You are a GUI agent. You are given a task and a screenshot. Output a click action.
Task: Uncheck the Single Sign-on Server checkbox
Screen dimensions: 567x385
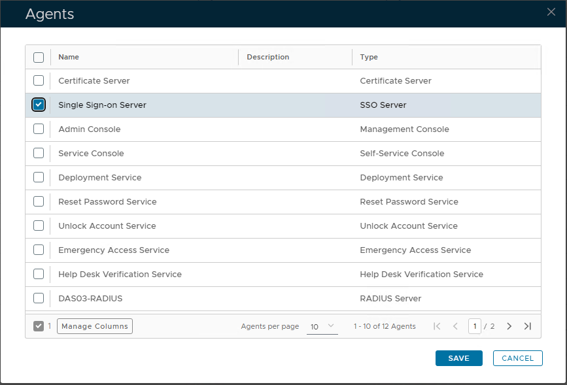(x=39, y=105)
